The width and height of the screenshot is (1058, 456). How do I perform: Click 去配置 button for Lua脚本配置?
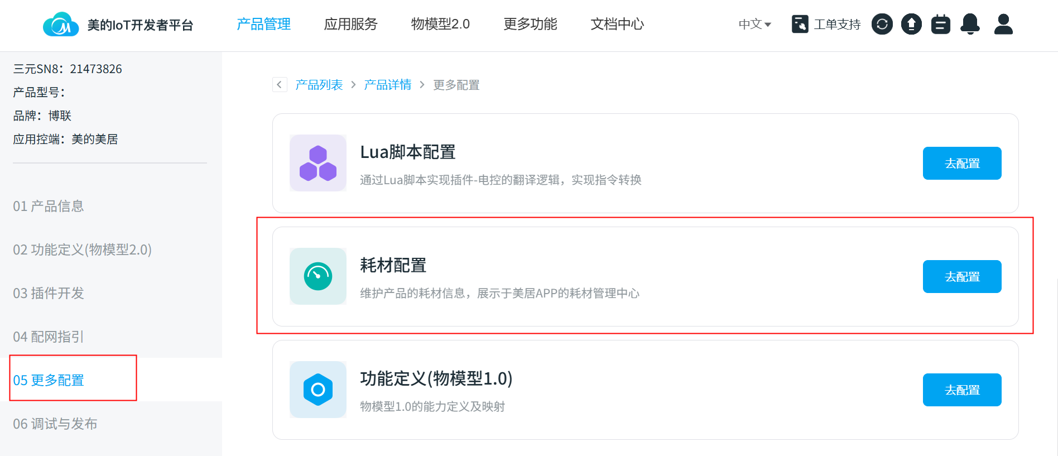click(962, 164)
